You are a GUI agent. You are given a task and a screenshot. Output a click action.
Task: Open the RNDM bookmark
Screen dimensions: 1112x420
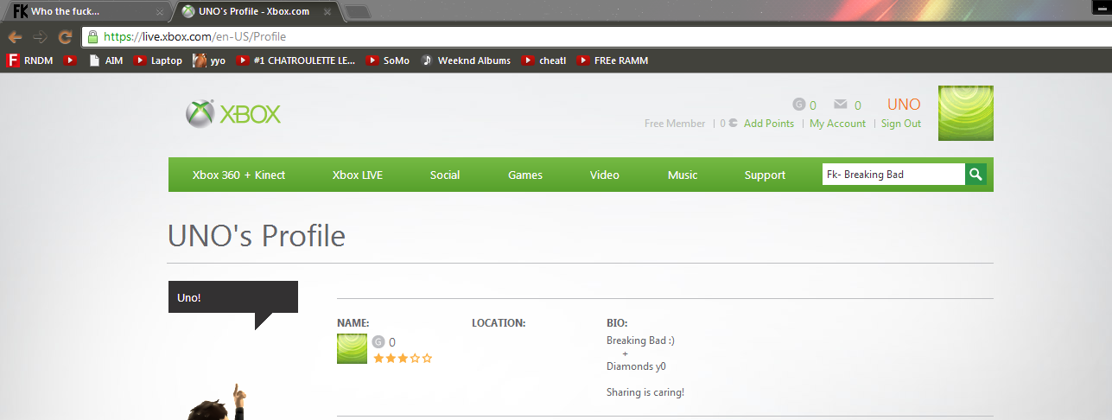click(30, 60)
